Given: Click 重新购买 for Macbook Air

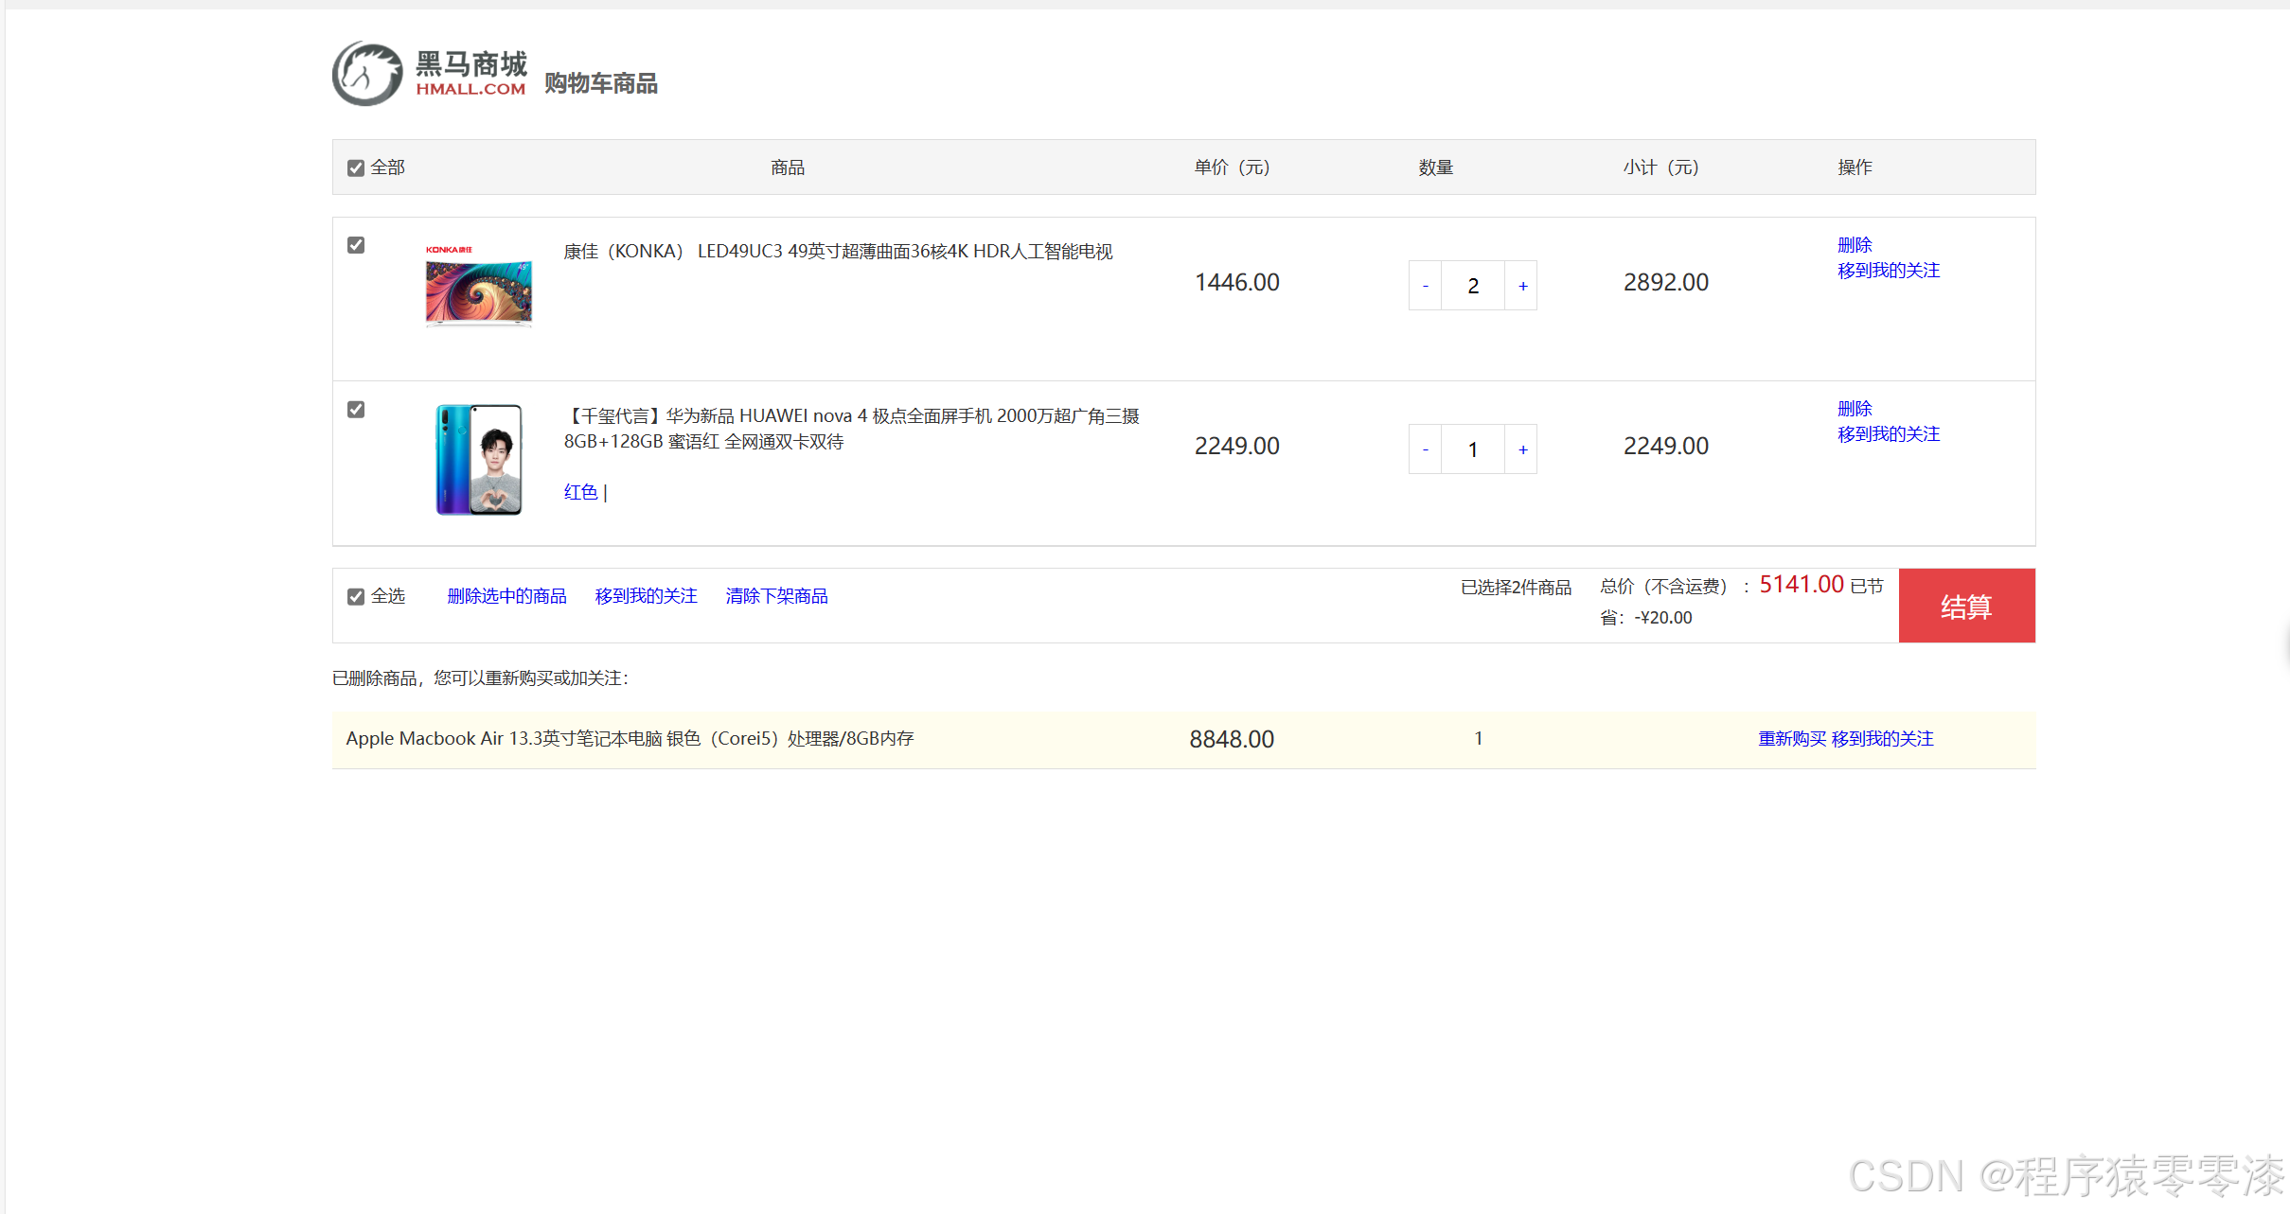Looking at the screenshot, I should coord(1791,739).
